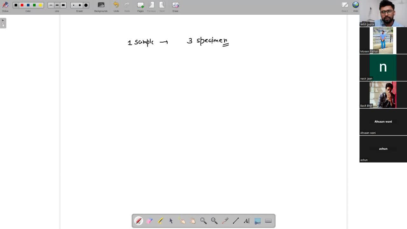Expand the left side panel tab
Image resolution: width=407 pixels, height=229 pixels.
click(x=3, y=23)
